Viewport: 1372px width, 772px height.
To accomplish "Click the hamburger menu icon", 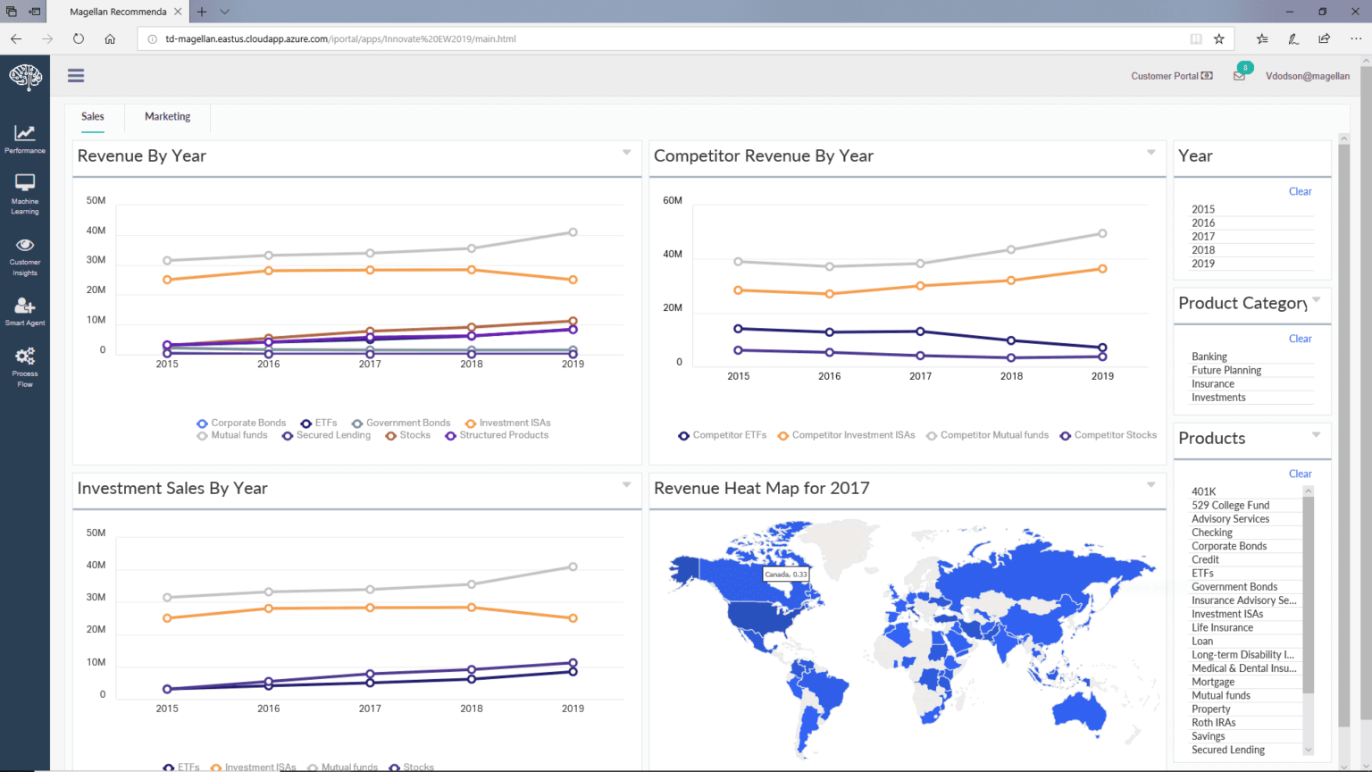I will 75,75.
